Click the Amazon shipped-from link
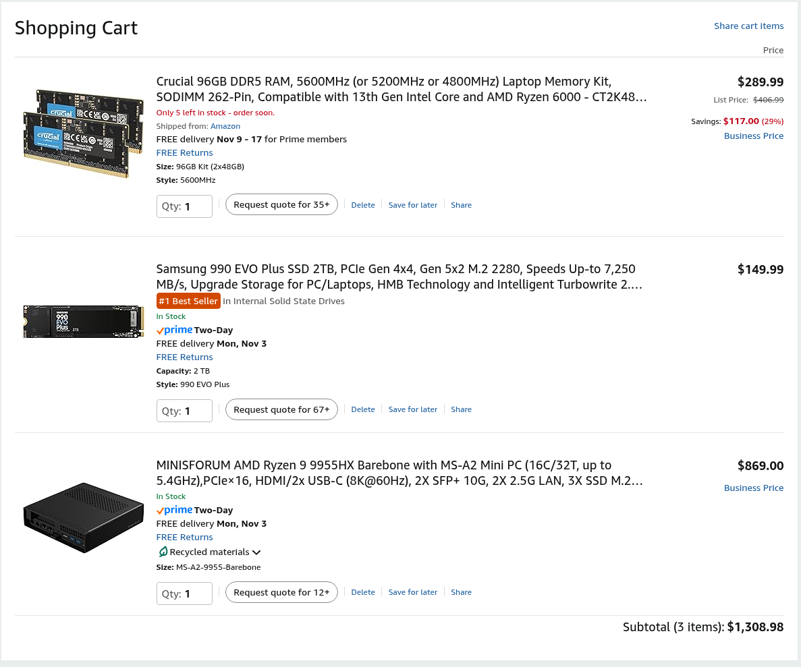 coord(225,126)
